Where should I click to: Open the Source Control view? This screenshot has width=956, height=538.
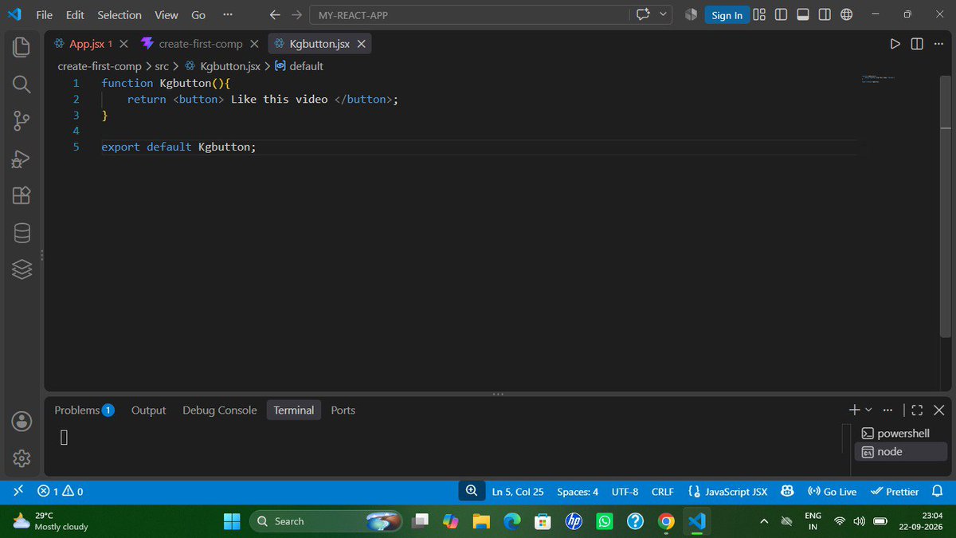22,120
